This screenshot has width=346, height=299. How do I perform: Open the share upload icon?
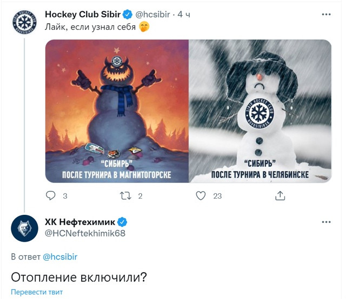(x=280, y=195)
